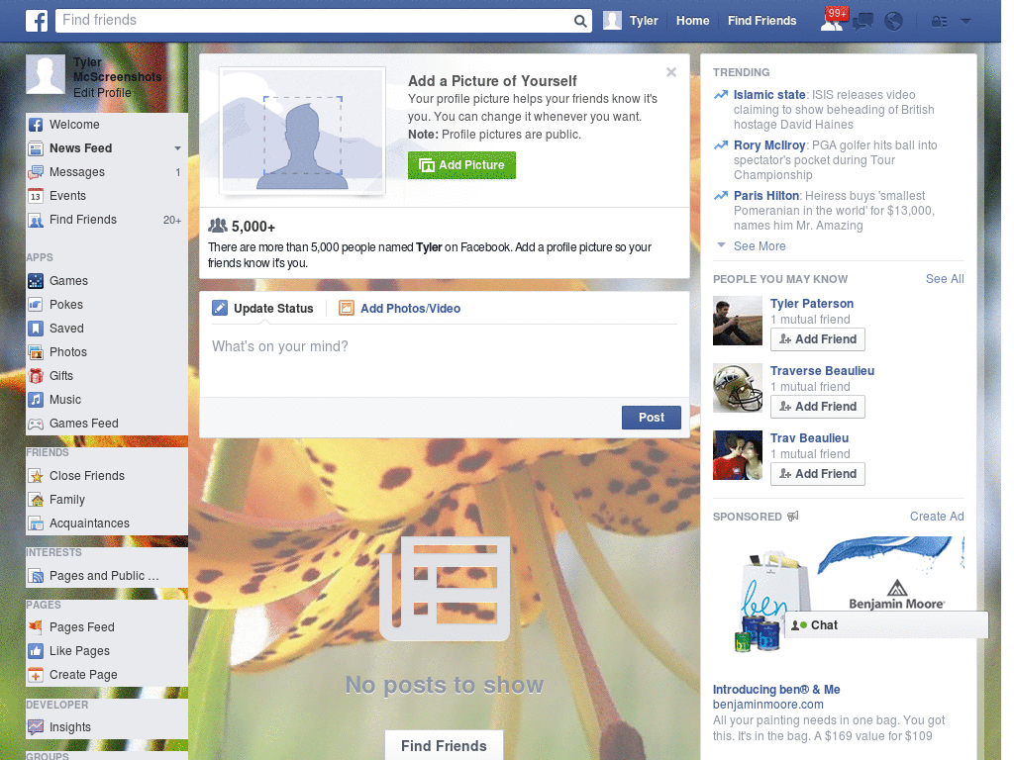1014x760 pixels.
Task: Click the Find Friends sidebar icon
Action: (36, 221)
